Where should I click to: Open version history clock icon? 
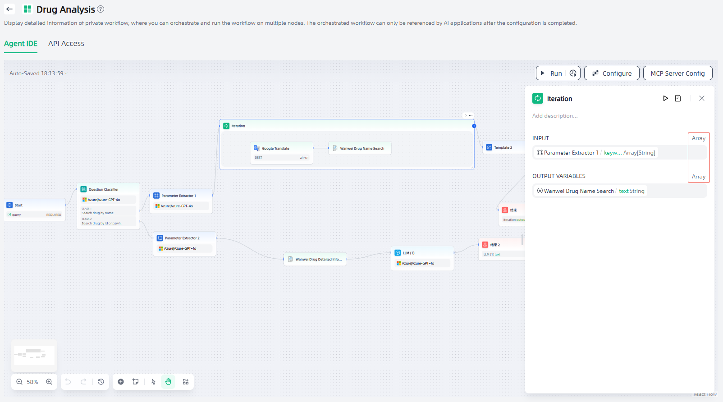pyautogui.click(x=101, y=382)
